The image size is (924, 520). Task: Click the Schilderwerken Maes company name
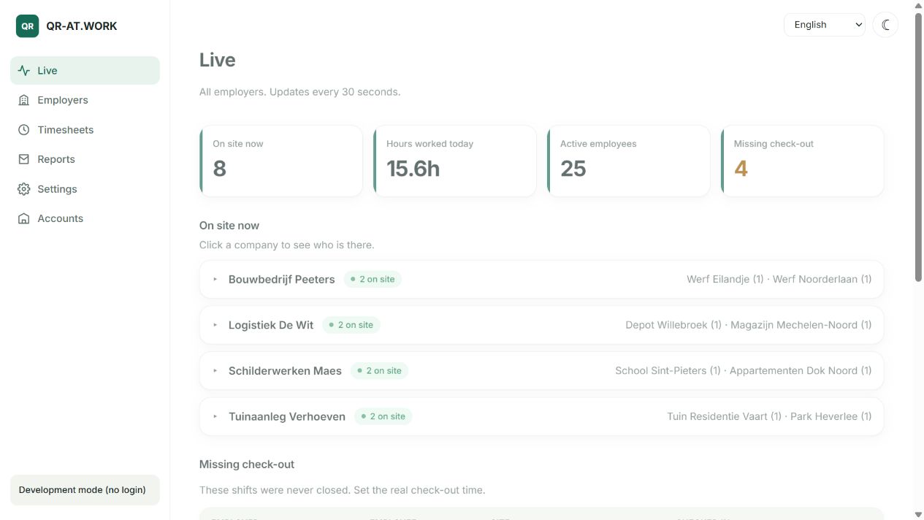pos(285,371)
